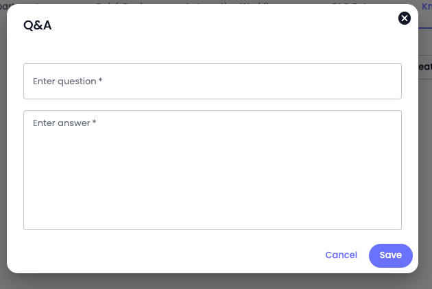Click the required asterisk in the question field
The width and height of the screenshot is (432, 289).
(100, 80)
